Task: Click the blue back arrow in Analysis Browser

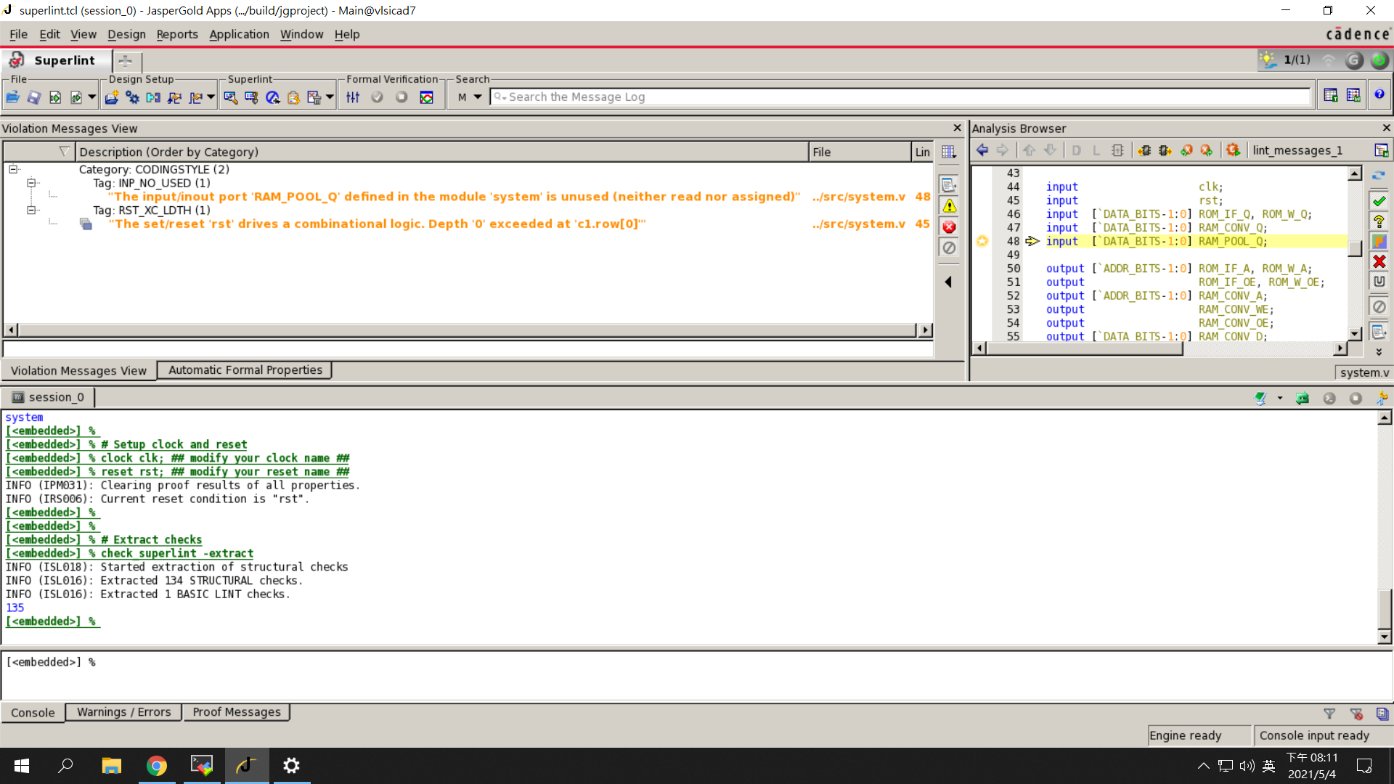Action: pos(982,150)
